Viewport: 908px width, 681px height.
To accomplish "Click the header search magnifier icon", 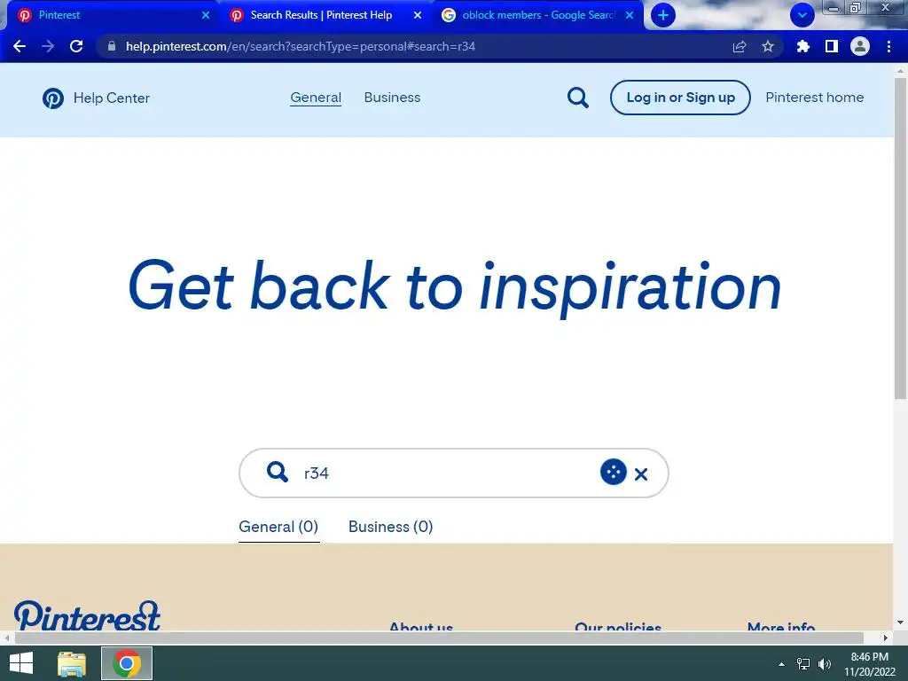I will [578, 98].
